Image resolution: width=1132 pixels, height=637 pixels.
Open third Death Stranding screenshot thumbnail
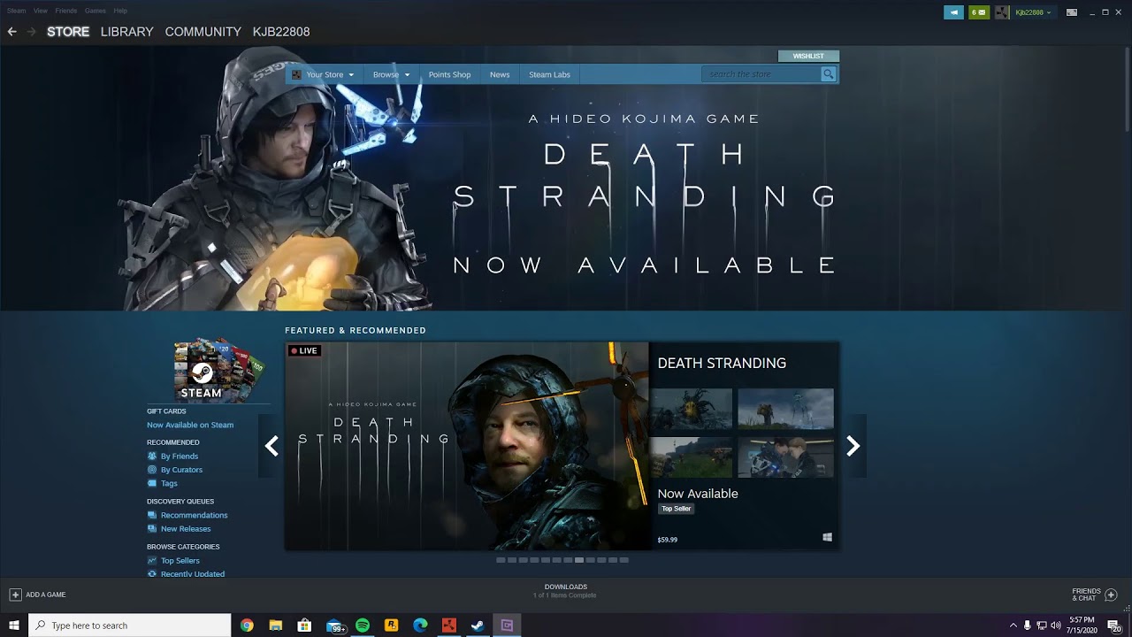pyautogui.click(x=690, y=457)
